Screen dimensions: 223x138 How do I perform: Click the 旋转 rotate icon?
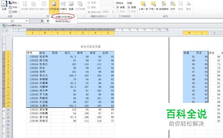tap(189, 4)
